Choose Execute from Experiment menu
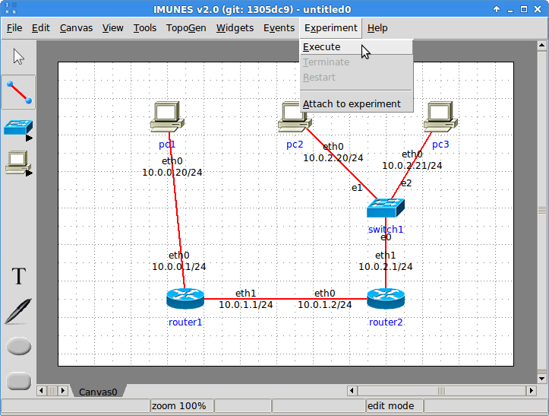Screen dimensions: 549x416 (x=356, y=46)
